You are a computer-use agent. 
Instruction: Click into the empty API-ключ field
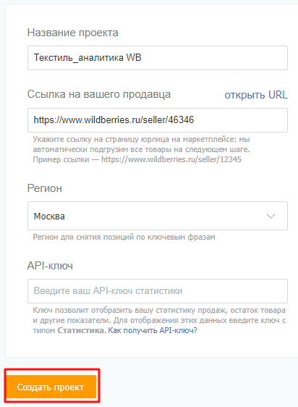[x=158, y=291]
